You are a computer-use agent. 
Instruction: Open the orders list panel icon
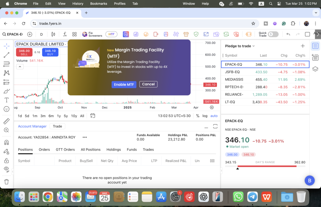(315, 57)
